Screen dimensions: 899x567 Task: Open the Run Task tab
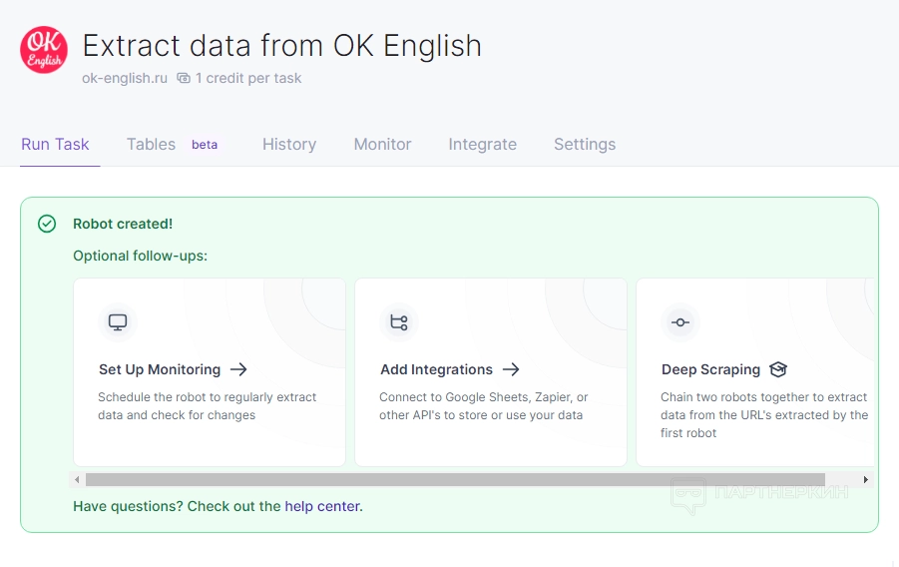55,144
